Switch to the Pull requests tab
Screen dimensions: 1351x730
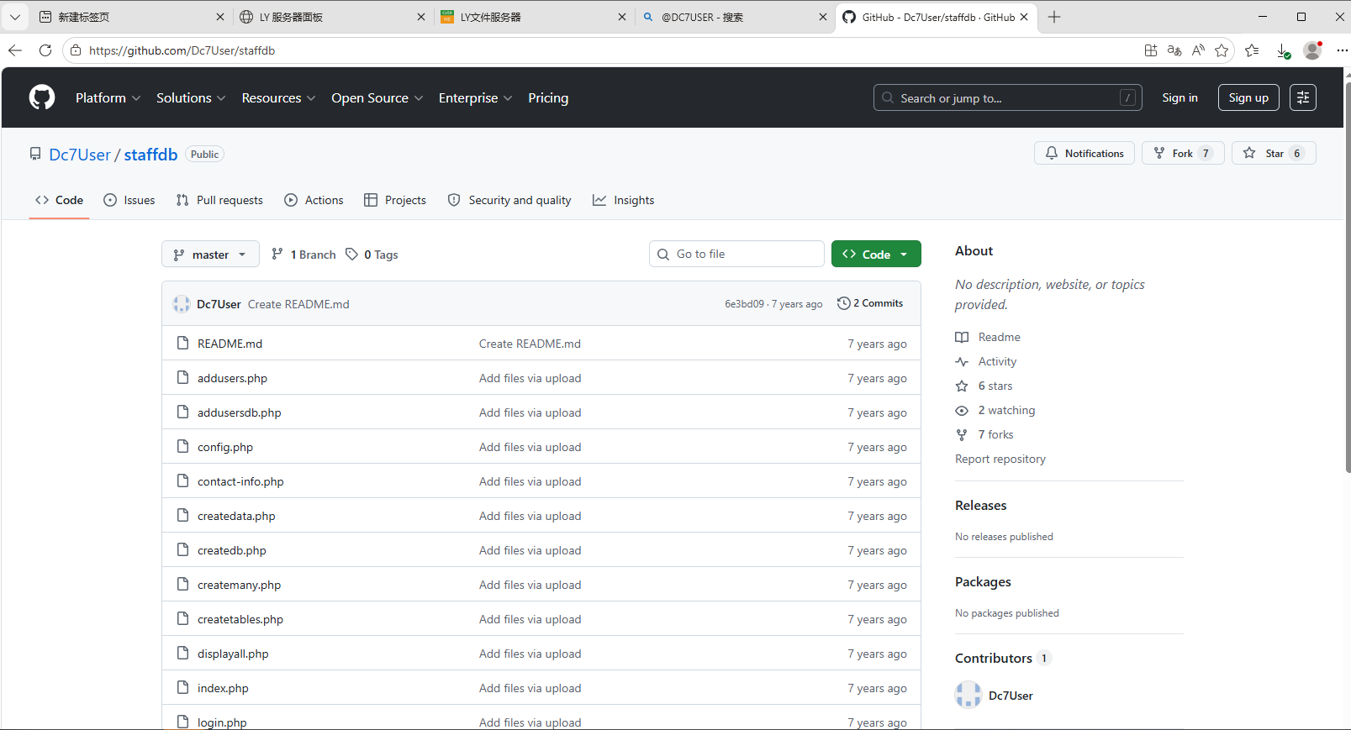[x=219, y=200]
